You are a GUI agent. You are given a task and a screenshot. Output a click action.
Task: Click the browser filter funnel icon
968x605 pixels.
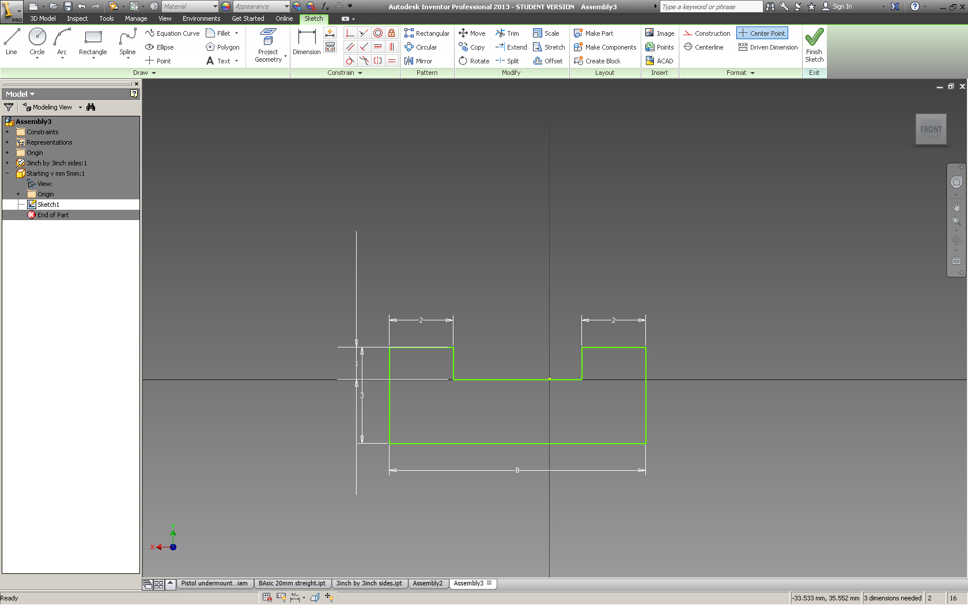[9, 107]
